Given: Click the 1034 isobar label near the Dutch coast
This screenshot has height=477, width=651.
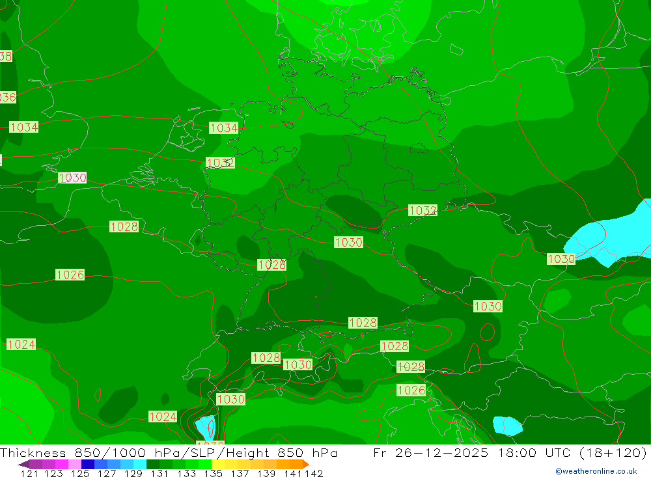Looking at the screenshot, I should tap(224, 128).
